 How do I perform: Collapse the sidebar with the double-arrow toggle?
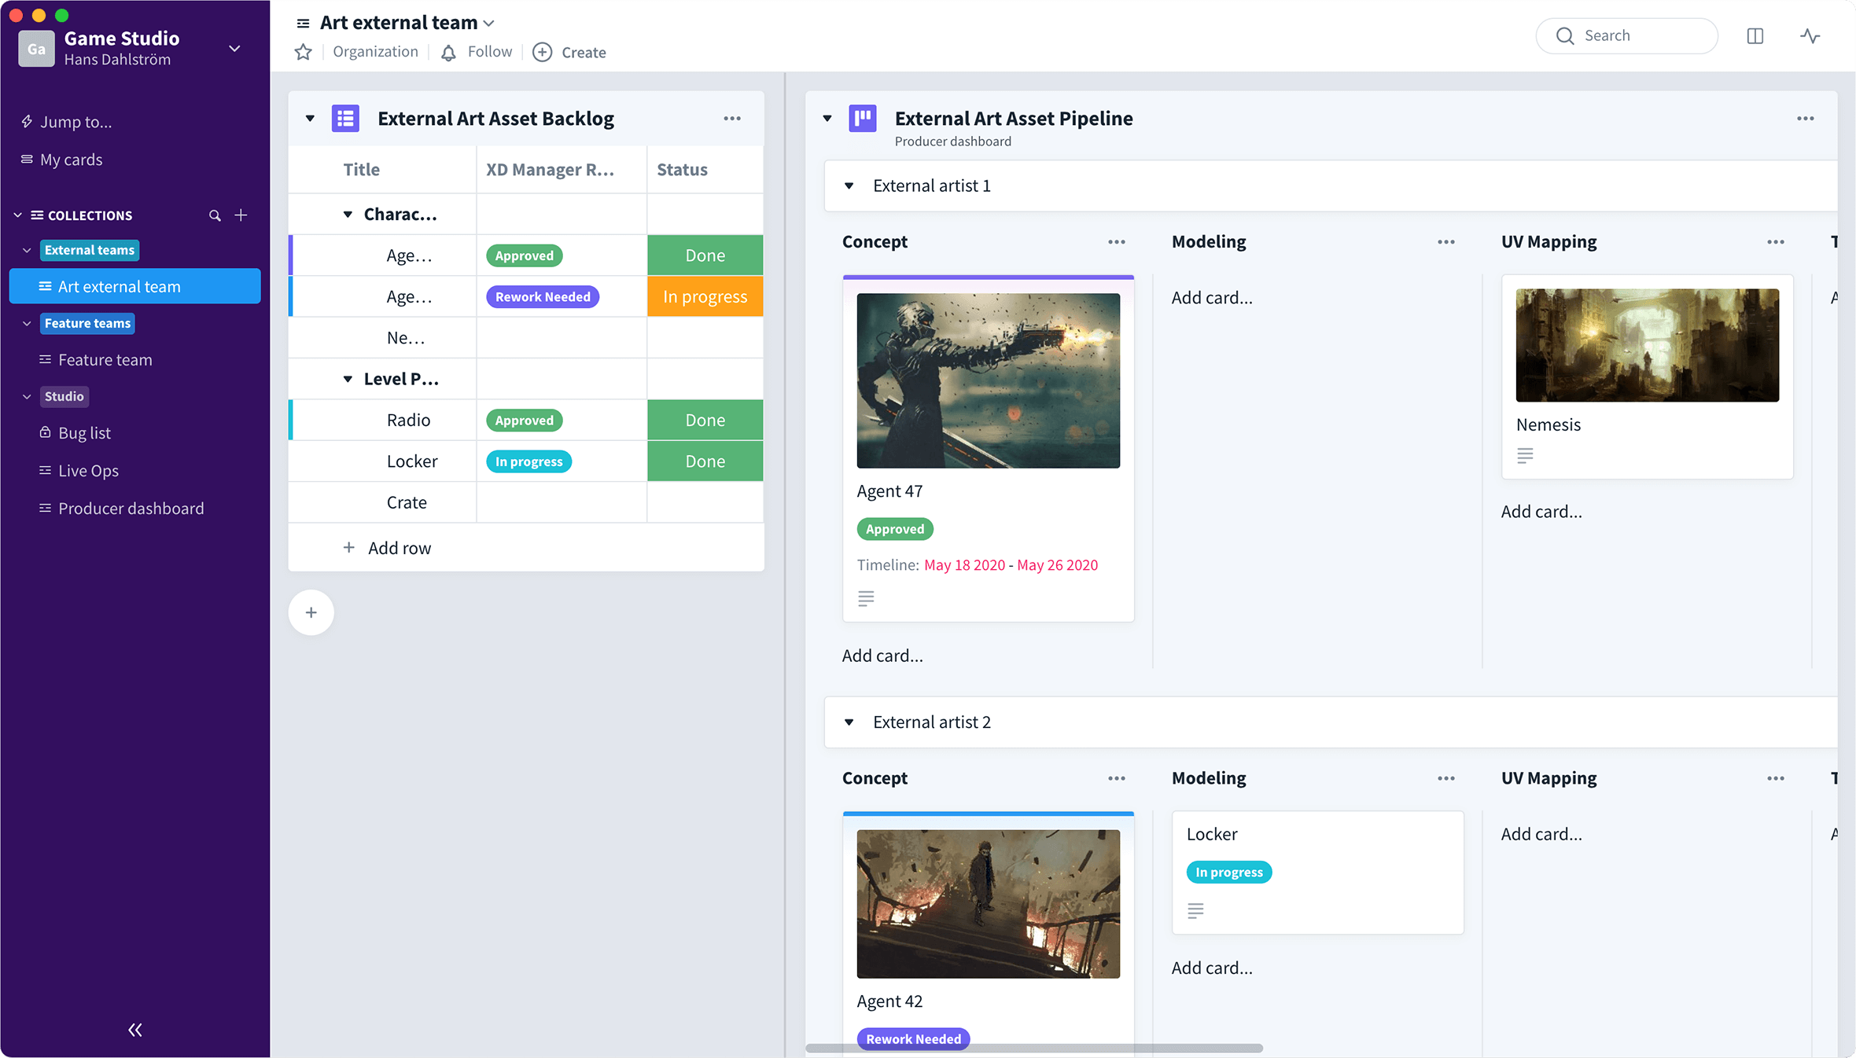pos(134,1030)
